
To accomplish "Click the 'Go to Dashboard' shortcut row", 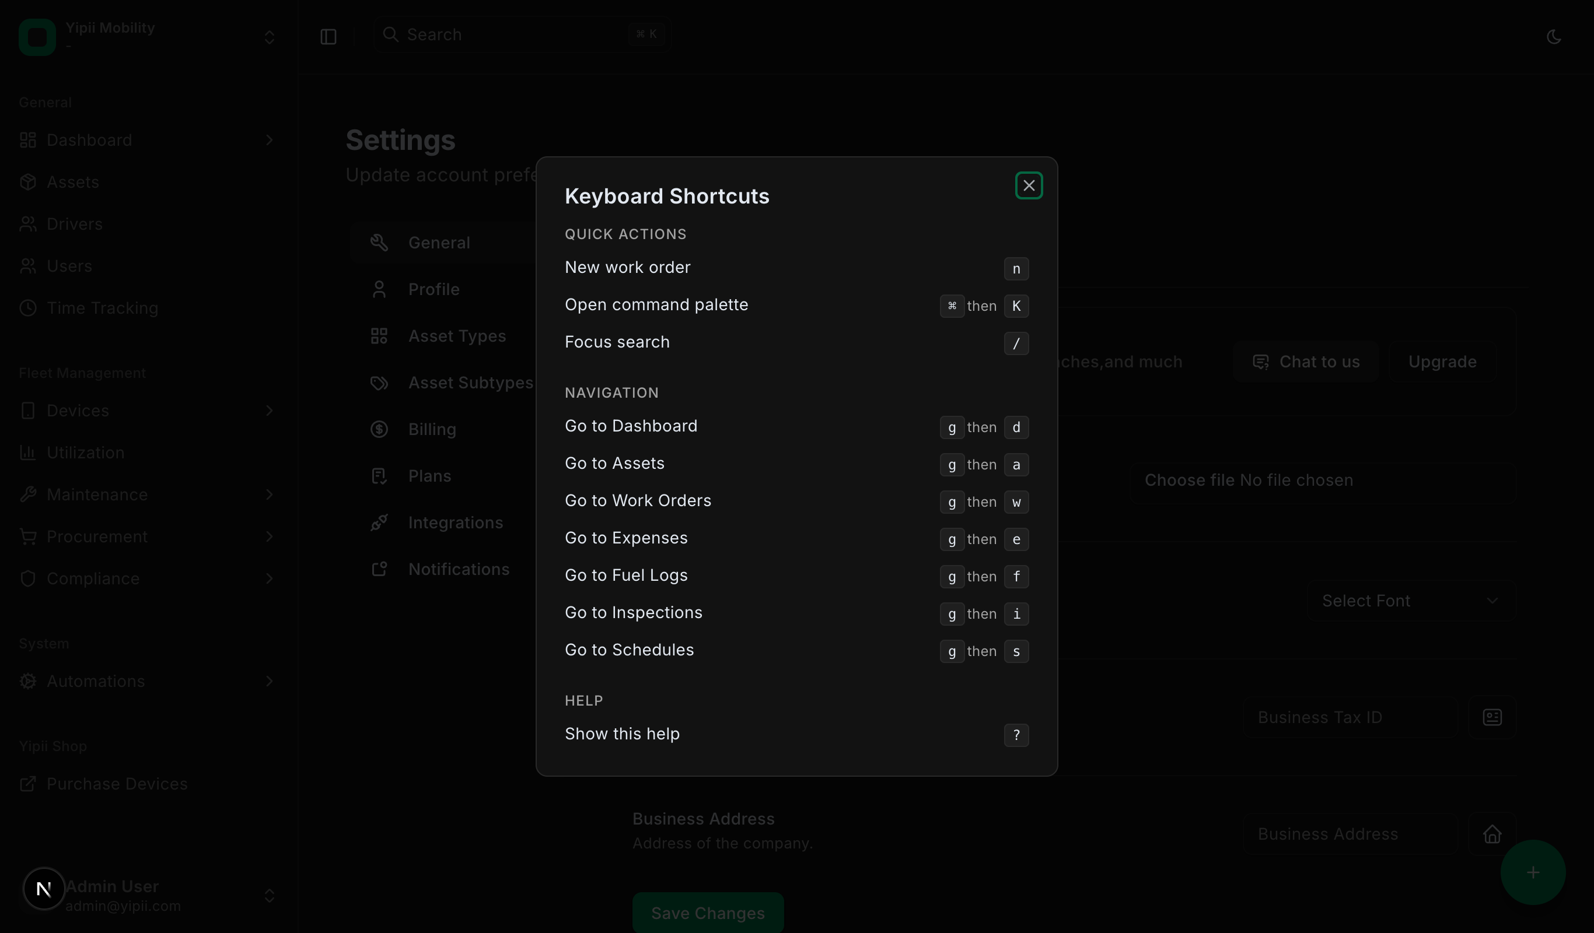I will pos(796,427).
